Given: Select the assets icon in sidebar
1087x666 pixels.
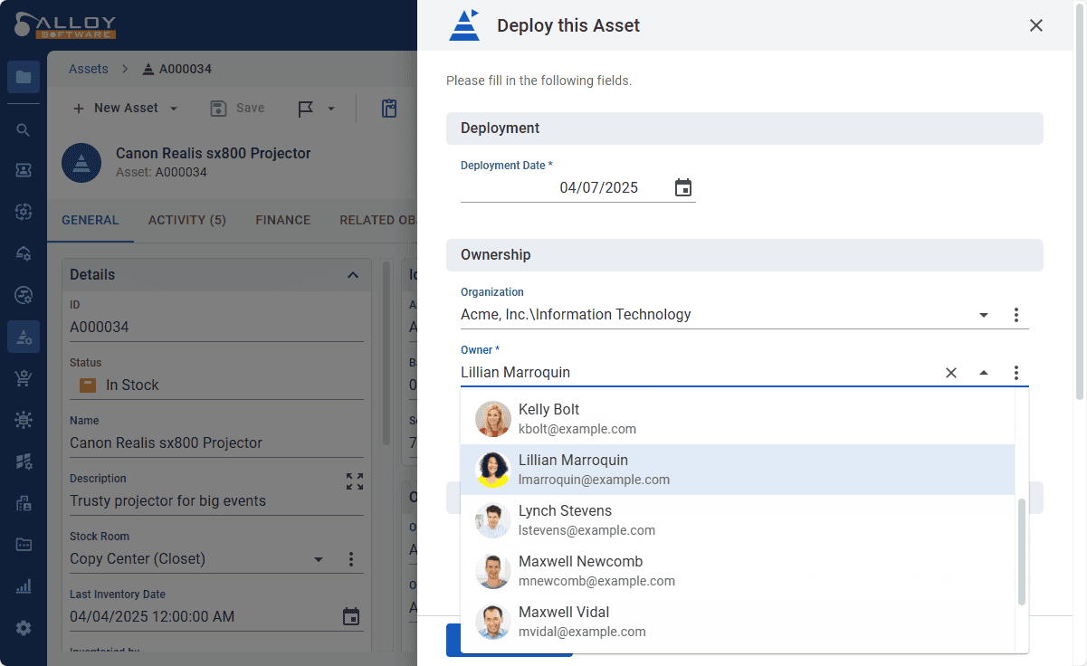Looking at the screenshot, I should [x=24, y=337].
